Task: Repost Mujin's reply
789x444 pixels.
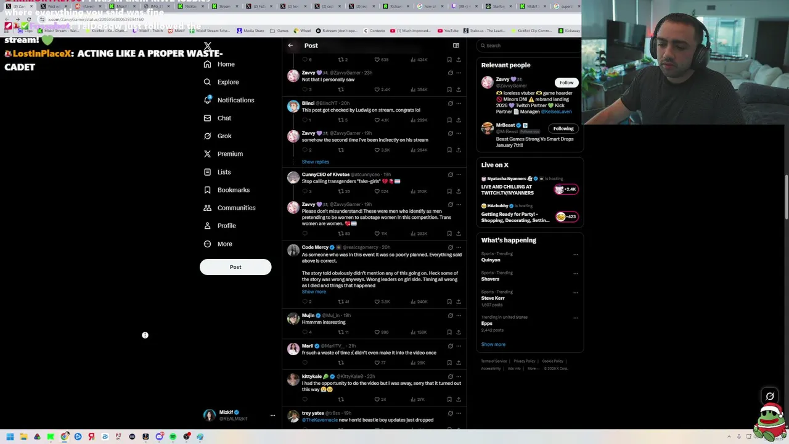Action: click(x=340, y=332)
